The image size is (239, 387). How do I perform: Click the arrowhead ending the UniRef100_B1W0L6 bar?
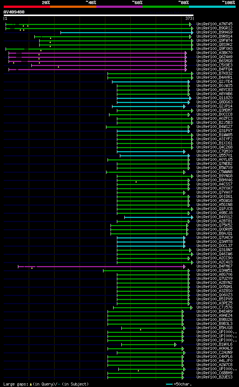[176, 344]
